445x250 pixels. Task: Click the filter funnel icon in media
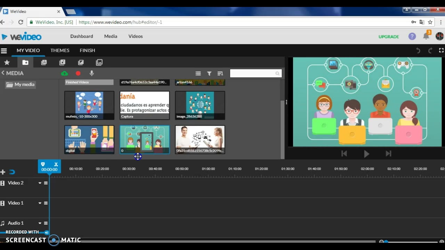pyautogui.click(x=209, y=74)
